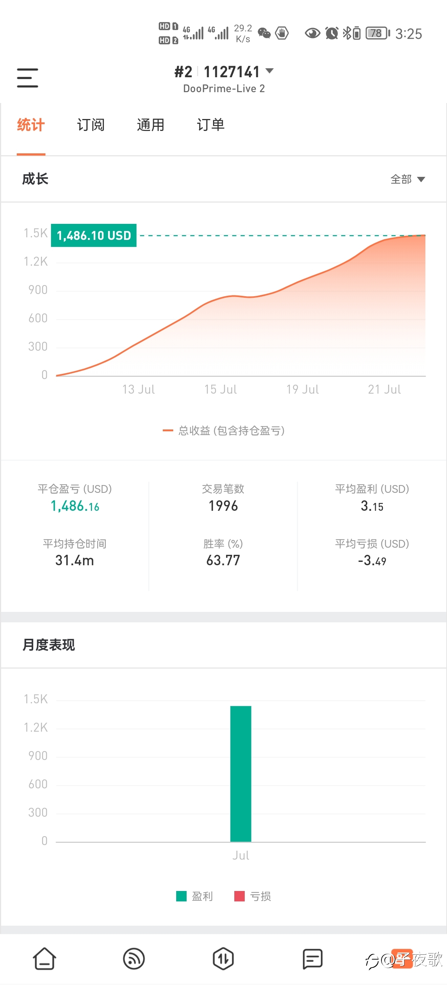
Task: Tap the hand gesture status icon
Action: [282, 33]
